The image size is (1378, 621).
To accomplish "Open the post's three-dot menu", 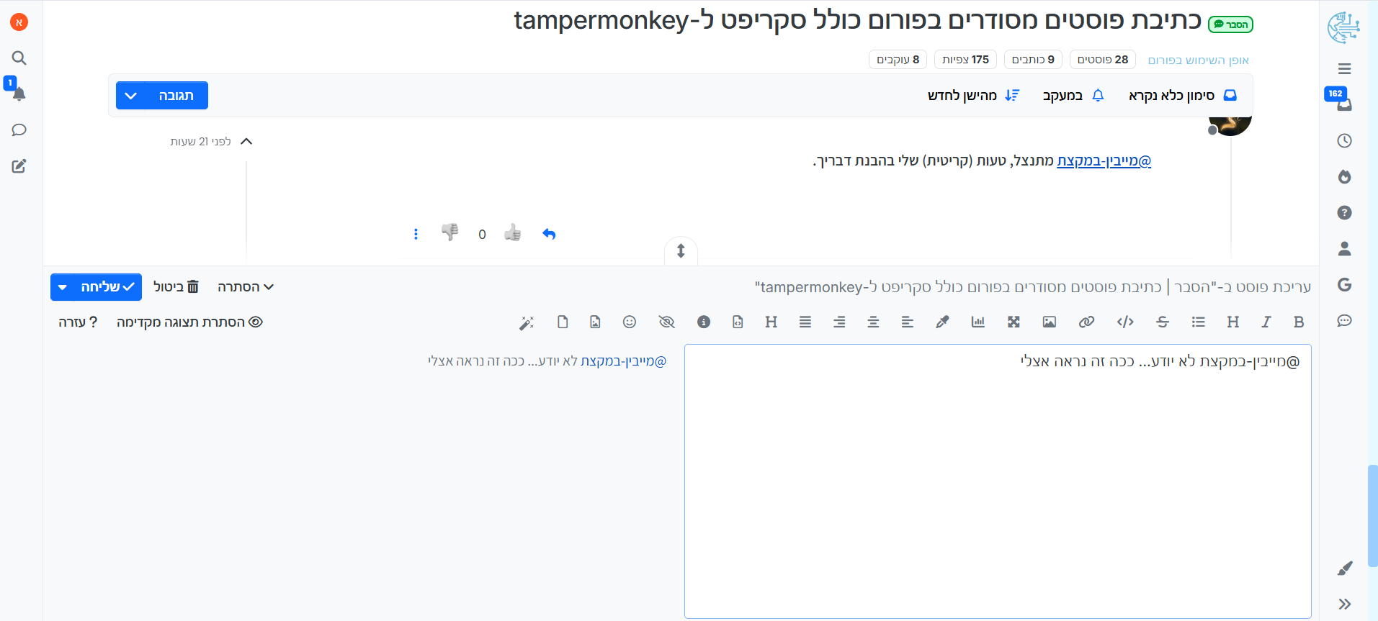I will 416,234.
